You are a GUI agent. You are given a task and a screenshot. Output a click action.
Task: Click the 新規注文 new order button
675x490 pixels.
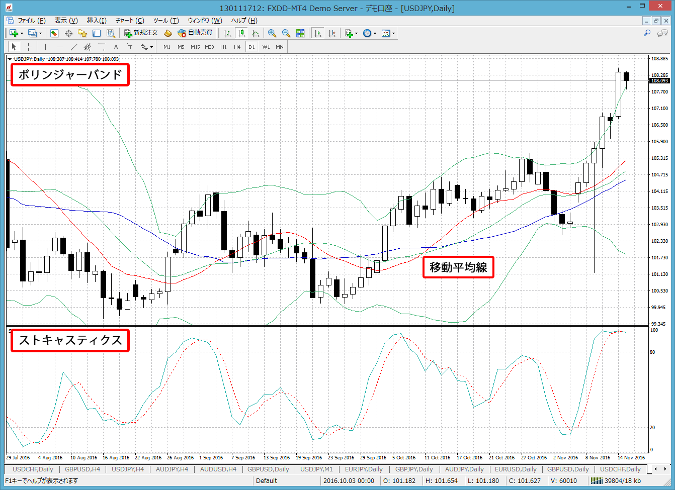141,33
